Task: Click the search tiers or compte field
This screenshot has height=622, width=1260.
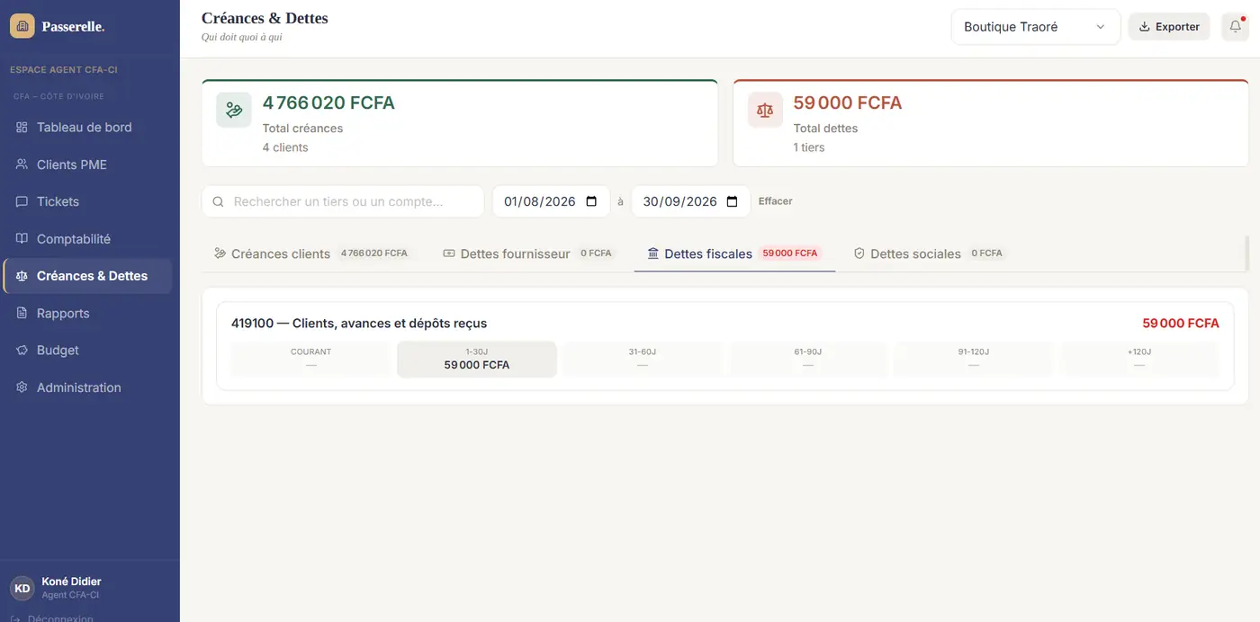Action: tap(343, 201)
